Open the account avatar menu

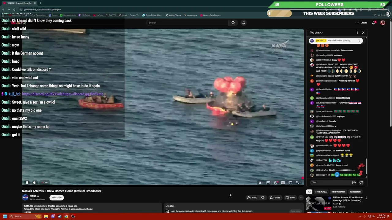tap(383, 23)
